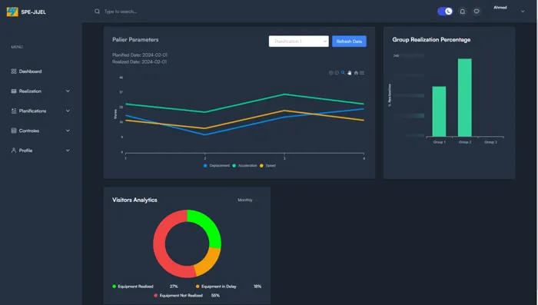Open the Monthly dropdown in Visitors Analytics

point(247,200)
